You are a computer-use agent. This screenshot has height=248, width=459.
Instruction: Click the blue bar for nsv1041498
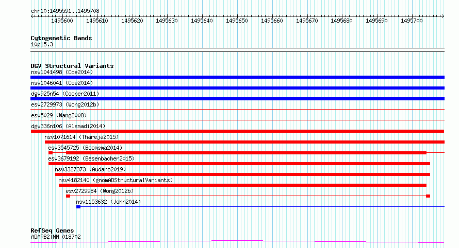coord(237,77)
